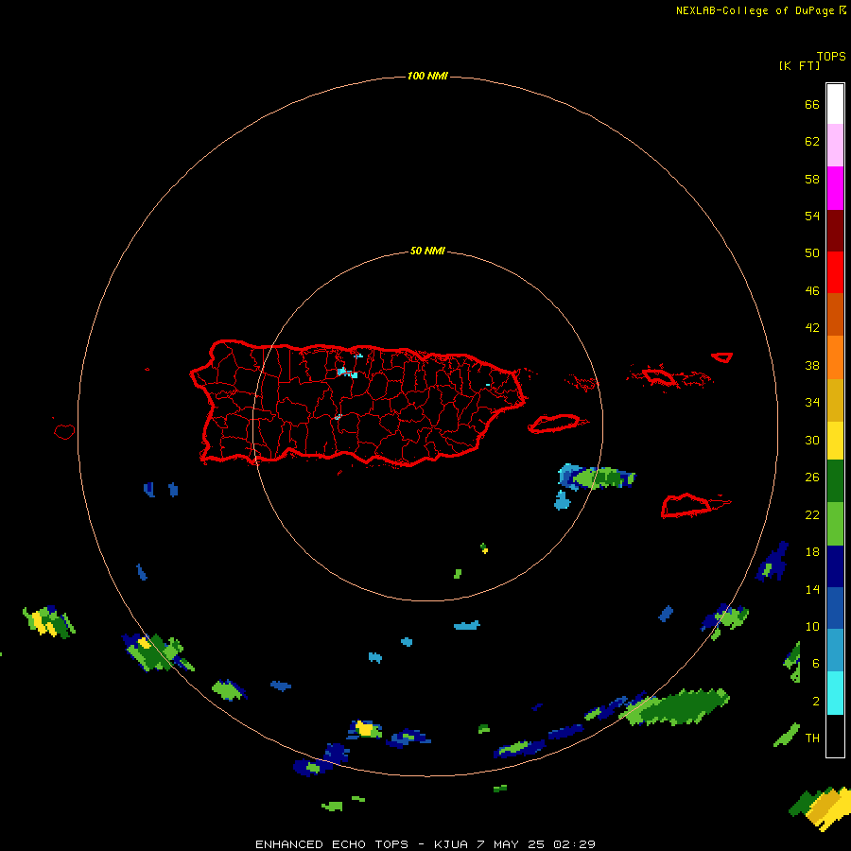Click the cyan echo cluster over north-central Puerto Rico
851x851 pixels.
(x=347, y=373)
